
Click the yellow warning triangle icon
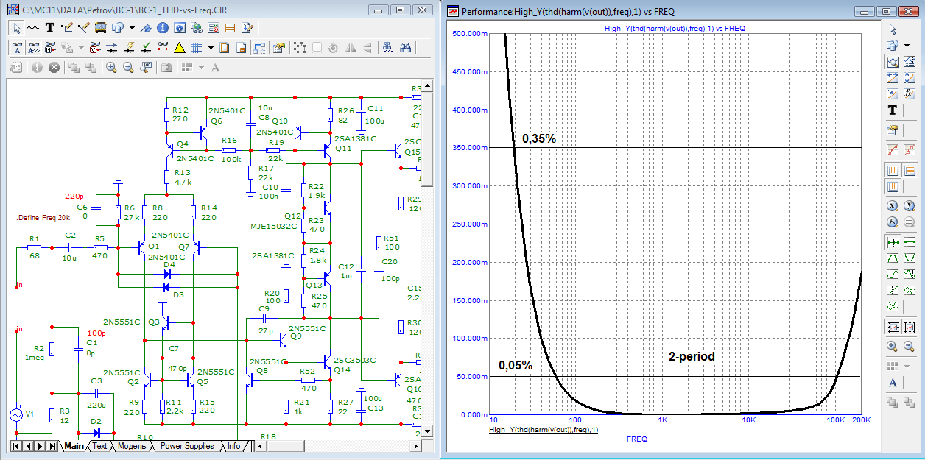click(180, 48)
